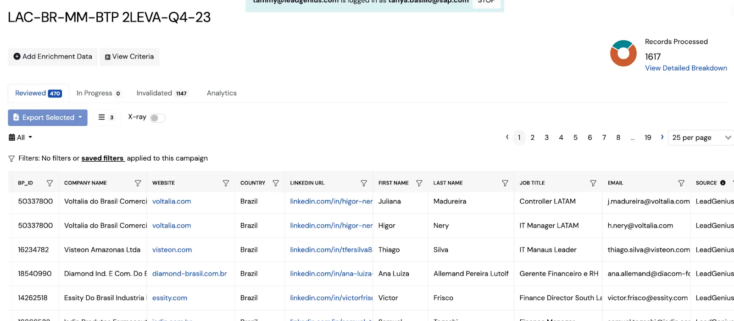Click the filter icon in Job Title column
734x321 pixels.
pos(593,183)
